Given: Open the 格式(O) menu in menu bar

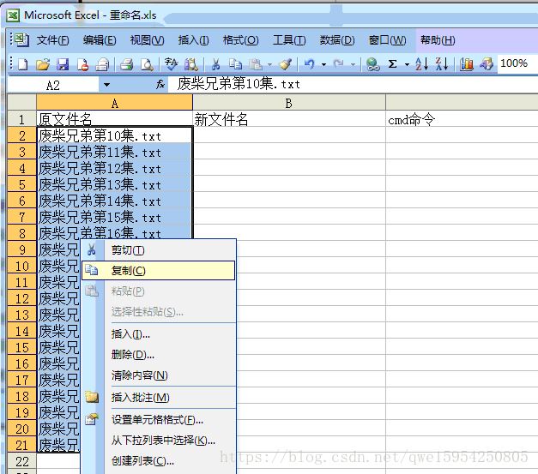Looking at the screenshot, I should [x=240, y=40].
